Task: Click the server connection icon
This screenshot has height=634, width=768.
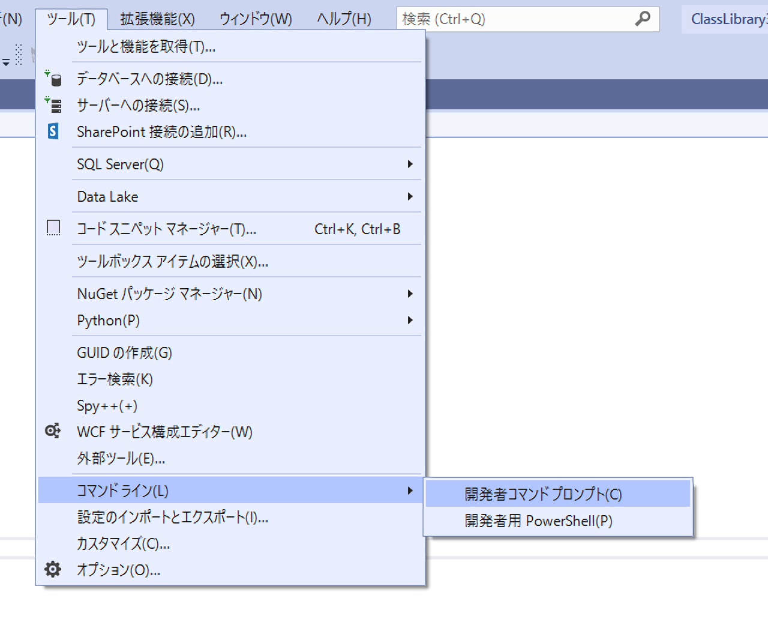Action: coord(53,105)
